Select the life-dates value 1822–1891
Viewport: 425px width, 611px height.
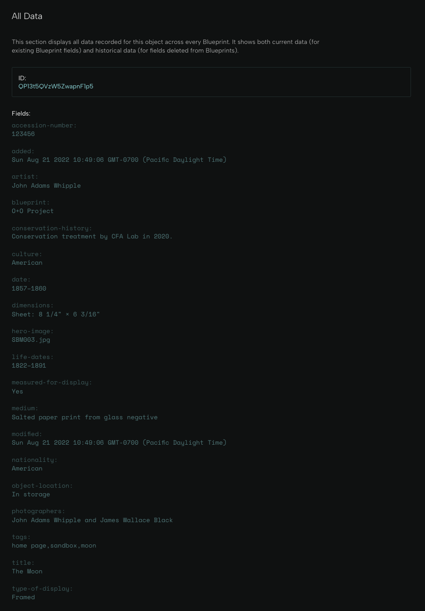coord(29,365)
